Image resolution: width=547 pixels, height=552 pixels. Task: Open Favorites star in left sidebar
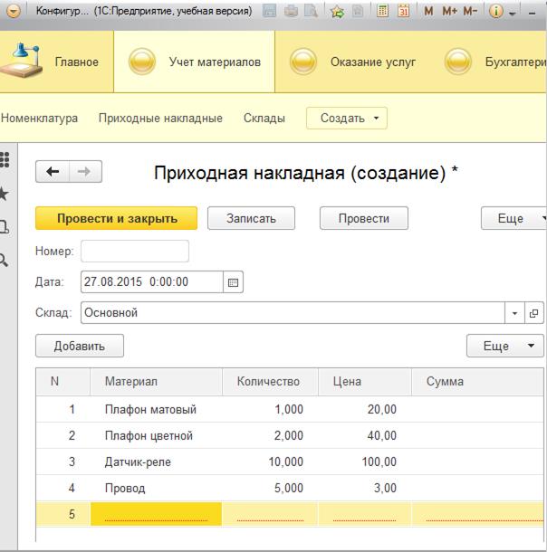pos(5,194)
